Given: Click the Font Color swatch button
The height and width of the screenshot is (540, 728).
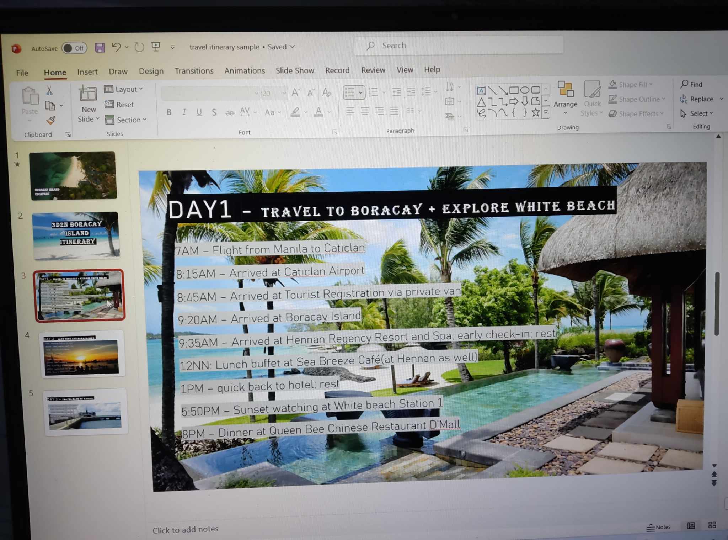Looking at the screenshot, I should [319, 112].
